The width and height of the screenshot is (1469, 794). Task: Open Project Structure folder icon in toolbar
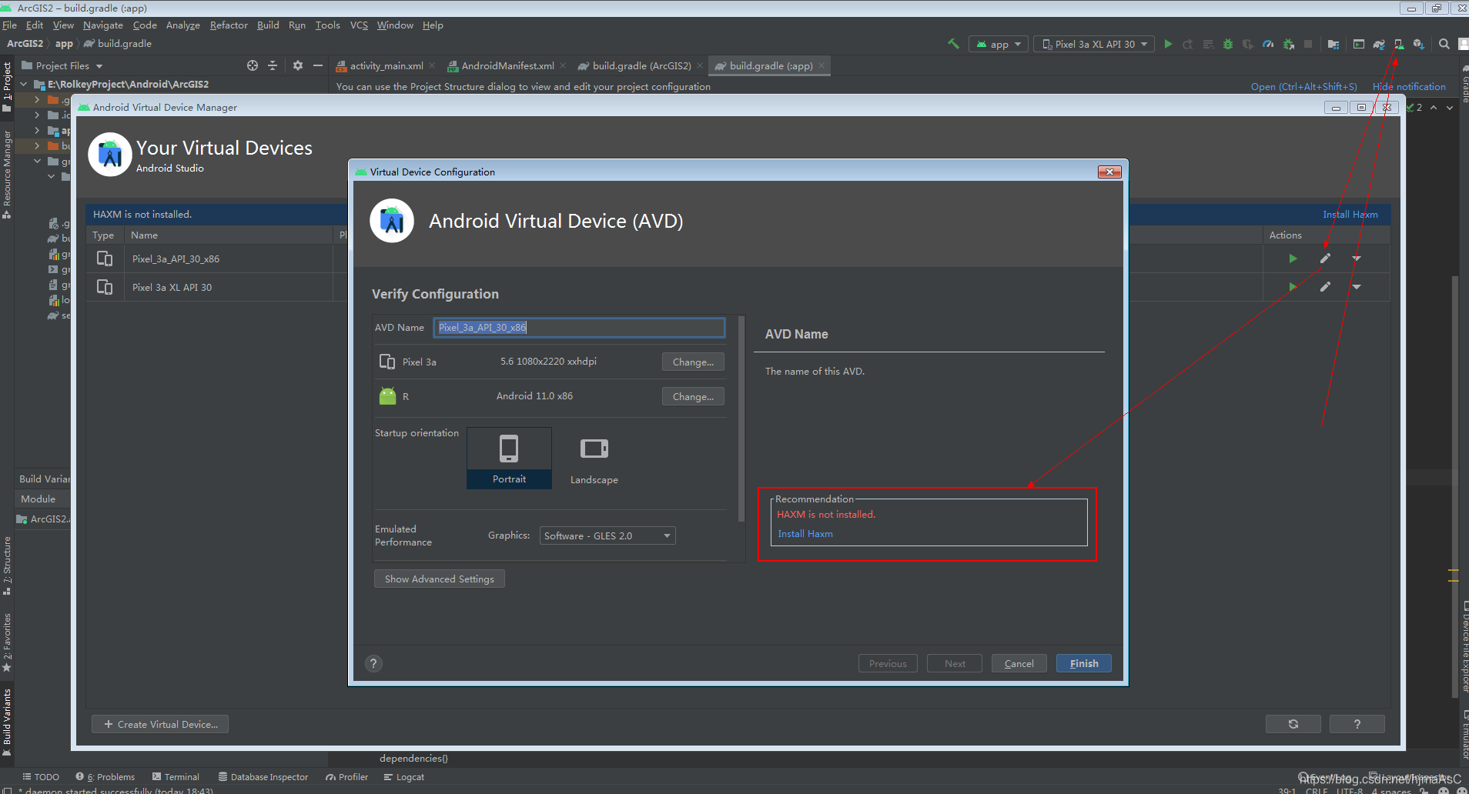[1333, 44]
